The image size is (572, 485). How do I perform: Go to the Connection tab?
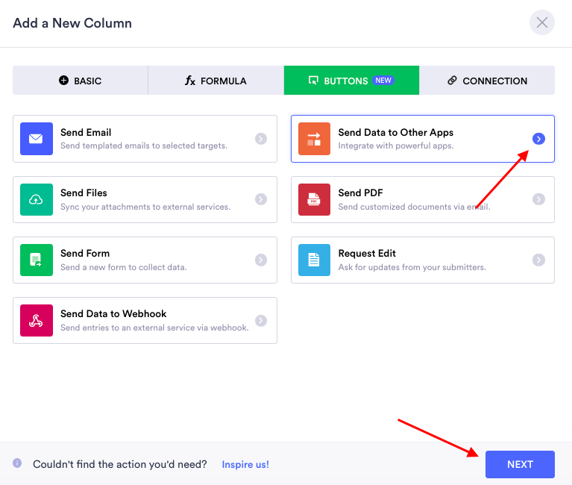[487, 81]
